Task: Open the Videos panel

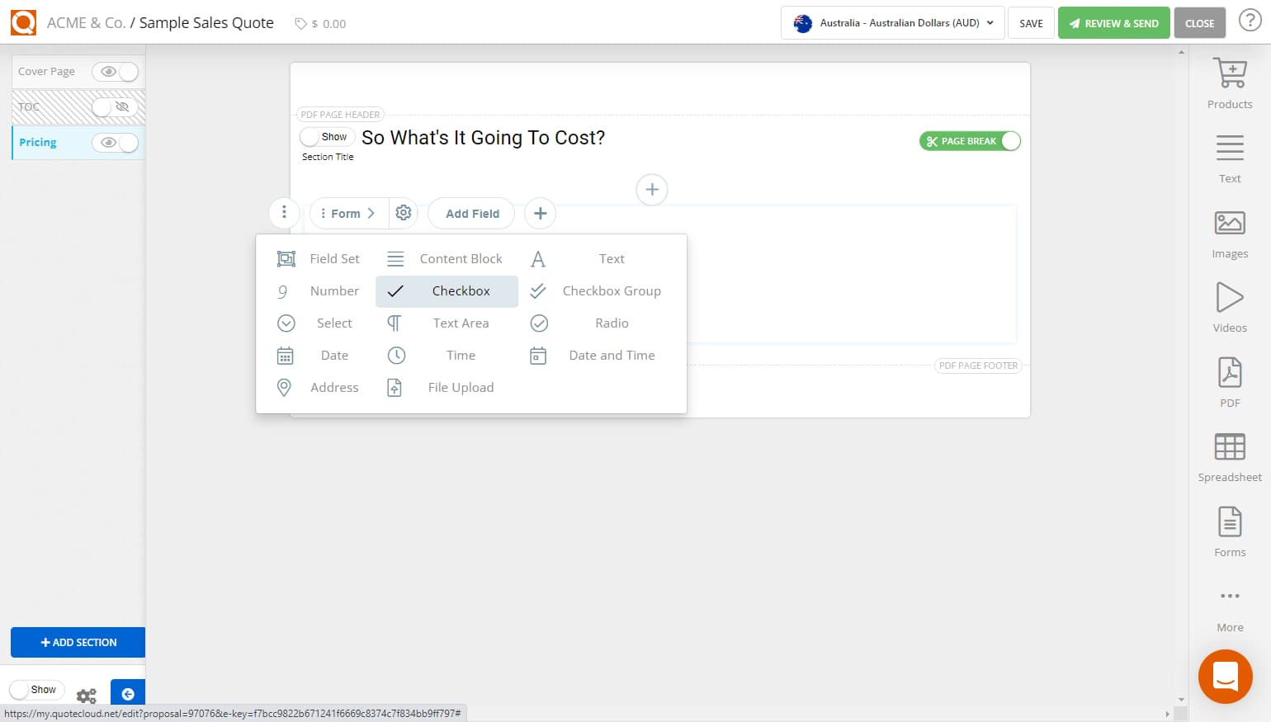Action: 1229,305
